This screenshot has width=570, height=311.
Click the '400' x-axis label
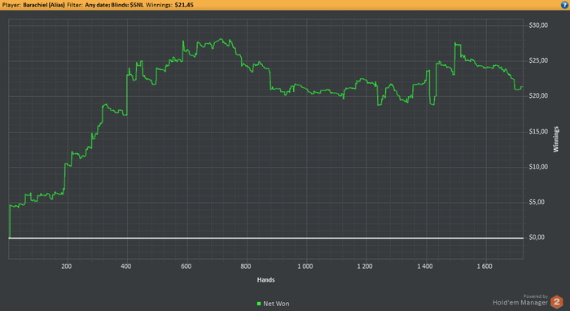tap(125, 266)
